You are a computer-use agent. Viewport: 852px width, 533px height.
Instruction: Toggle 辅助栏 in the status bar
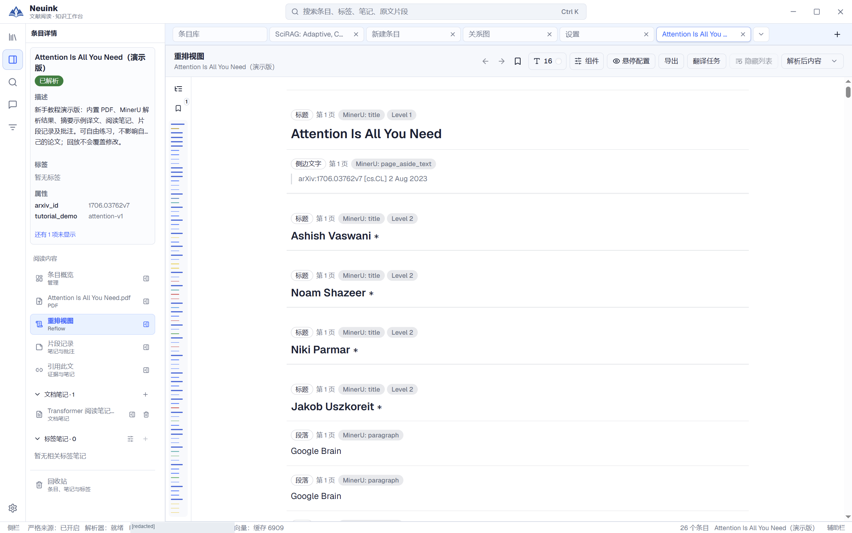pos(836,528)
